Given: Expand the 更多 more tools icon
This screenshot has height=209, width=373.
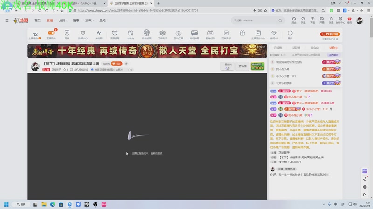Looking at the screenshot, I should 290,34.
